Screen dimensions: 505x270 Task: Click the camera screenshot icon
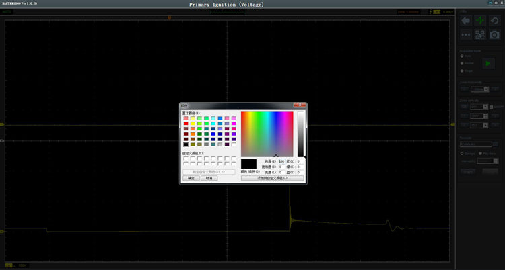coord(496,35)
